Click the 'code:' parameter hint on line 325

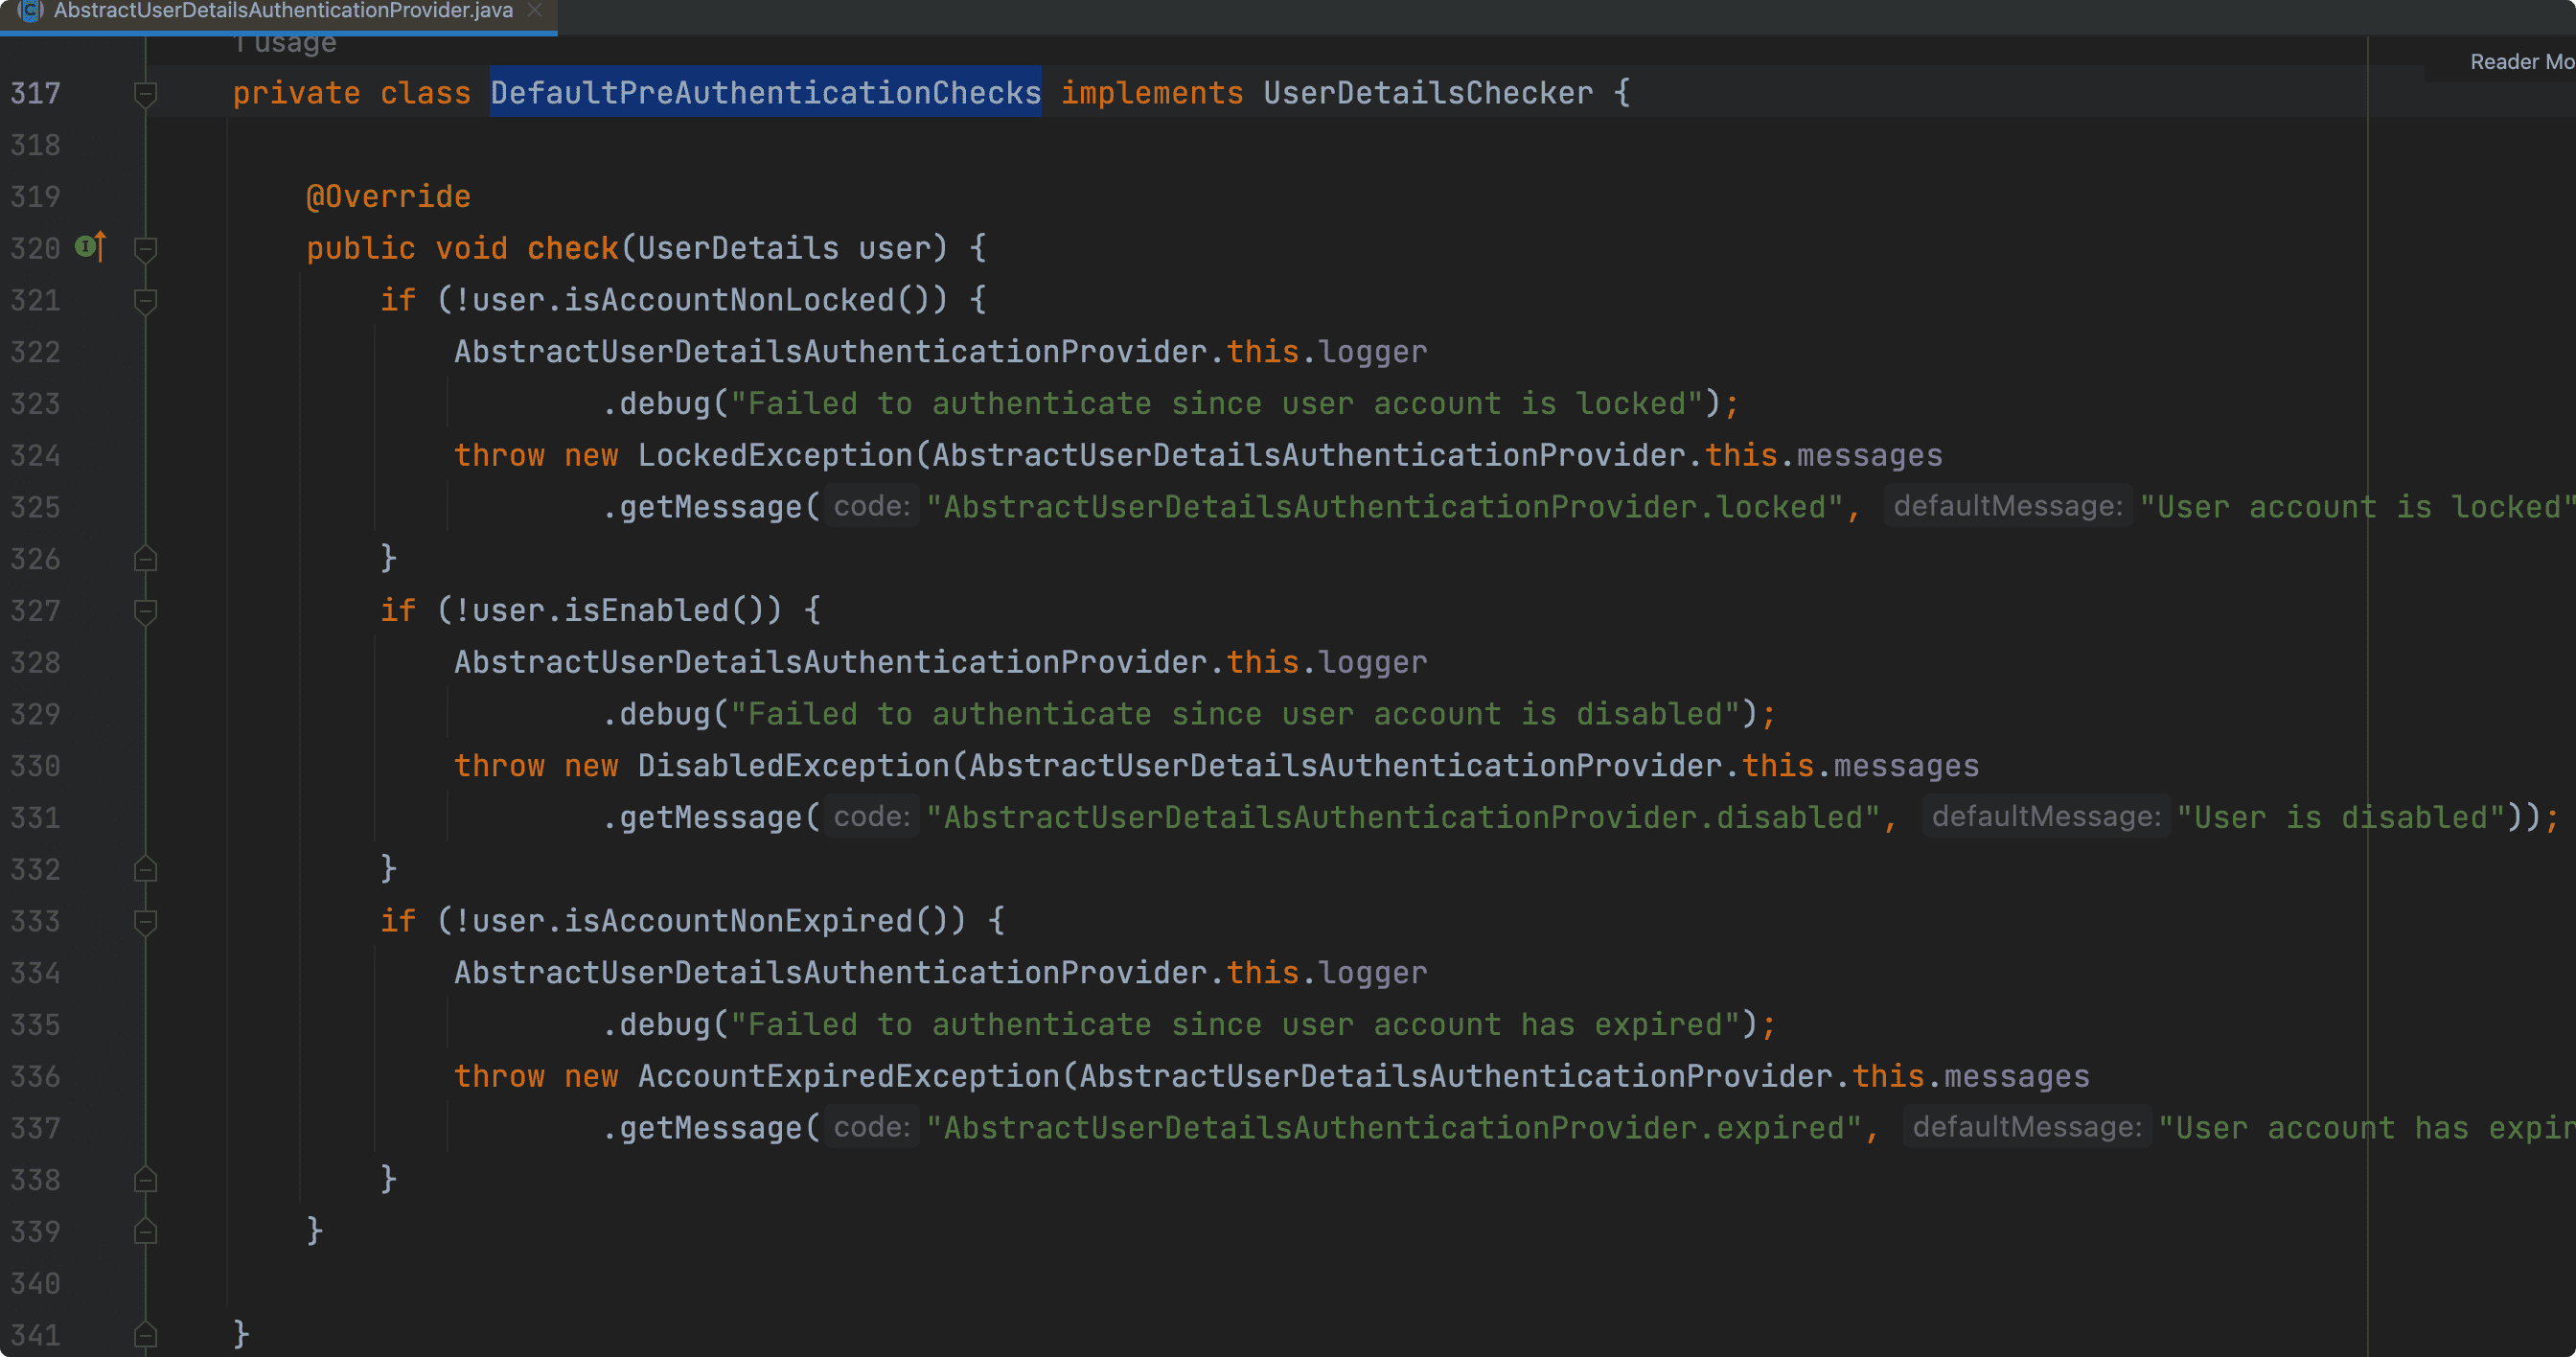click(871, 506)
